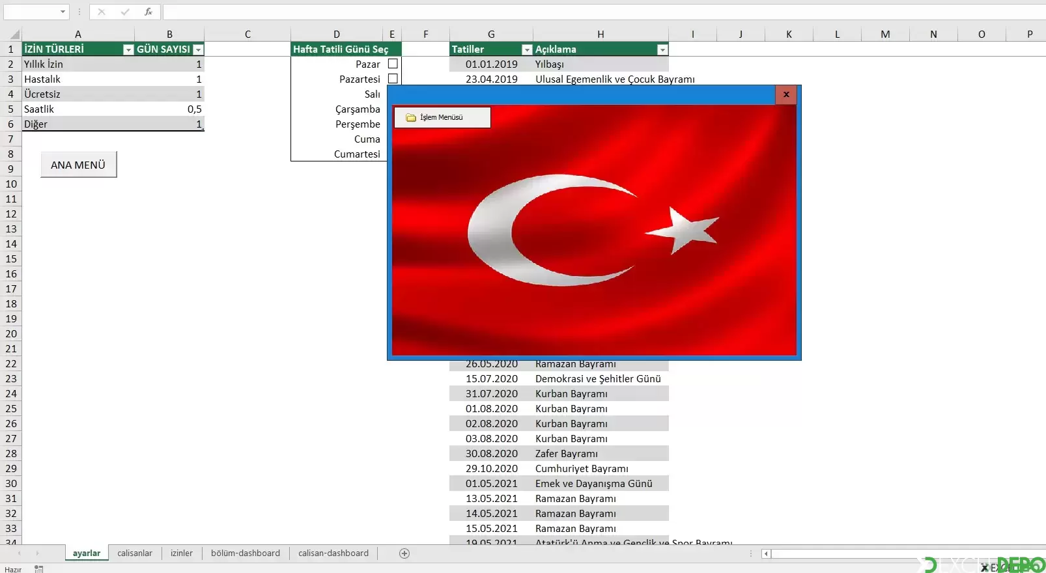Open the GÜN SAYISI filter dropdown
Screen dimensions: 1046x573
(x=199, y=49)
